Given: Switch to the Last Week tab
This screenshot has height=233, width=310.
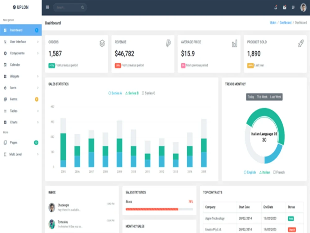Looking at the screenshot, I should (x=275, y=97).
